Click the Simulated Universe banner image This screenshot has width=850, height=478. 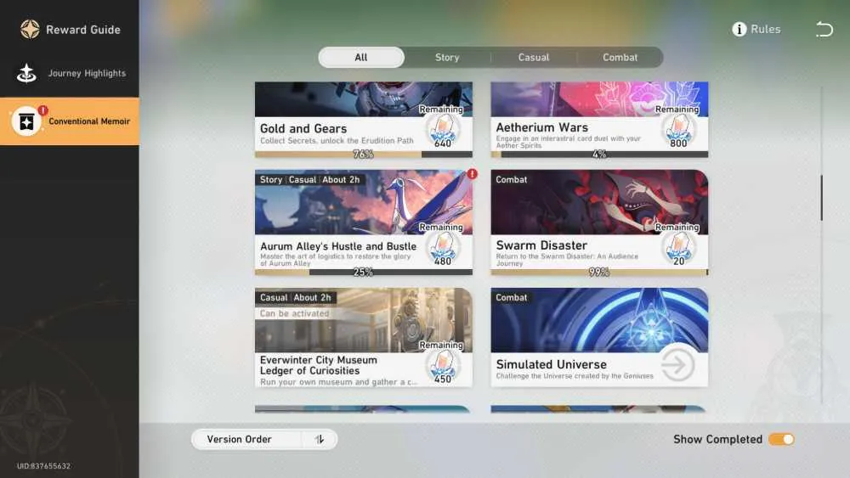pyautogui.click(x=599, y=320)
